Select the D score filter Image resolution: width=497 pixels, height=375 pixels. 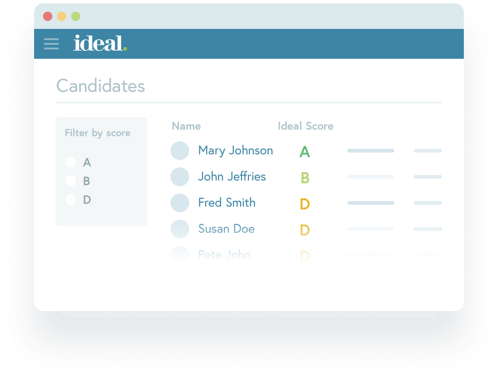(x=71, y=200)
